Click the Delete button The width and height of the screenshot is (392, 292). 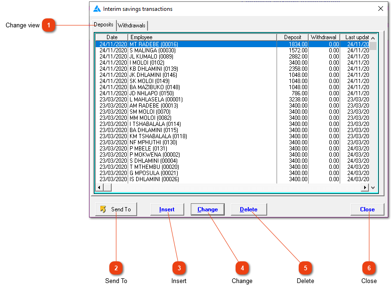(x=249, y=209)
